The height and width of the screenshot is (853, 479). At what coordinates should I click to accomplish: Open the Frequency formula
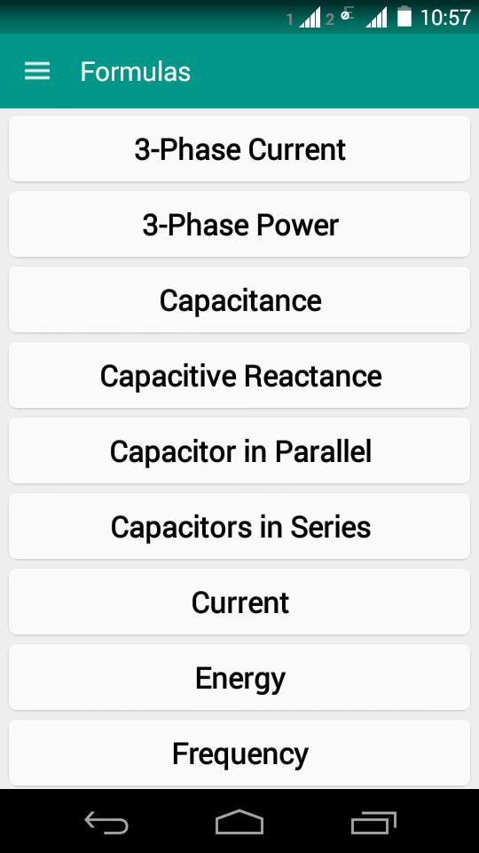239,753
